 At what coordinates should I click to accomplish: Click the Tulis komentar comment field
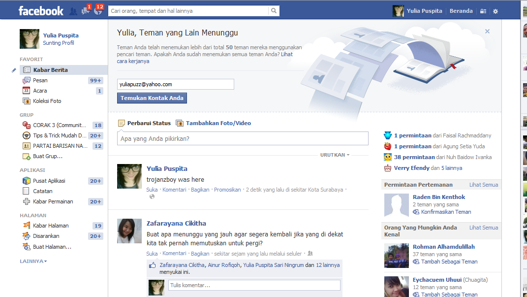[254, 285]
